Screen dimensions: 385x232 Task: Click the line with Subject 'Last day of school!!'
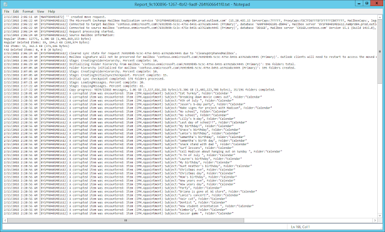(x=125, y=122)
